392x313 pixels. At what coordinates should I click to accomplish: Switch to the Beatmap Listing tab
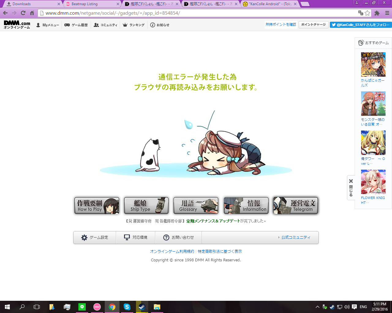(x=92, y=4)
